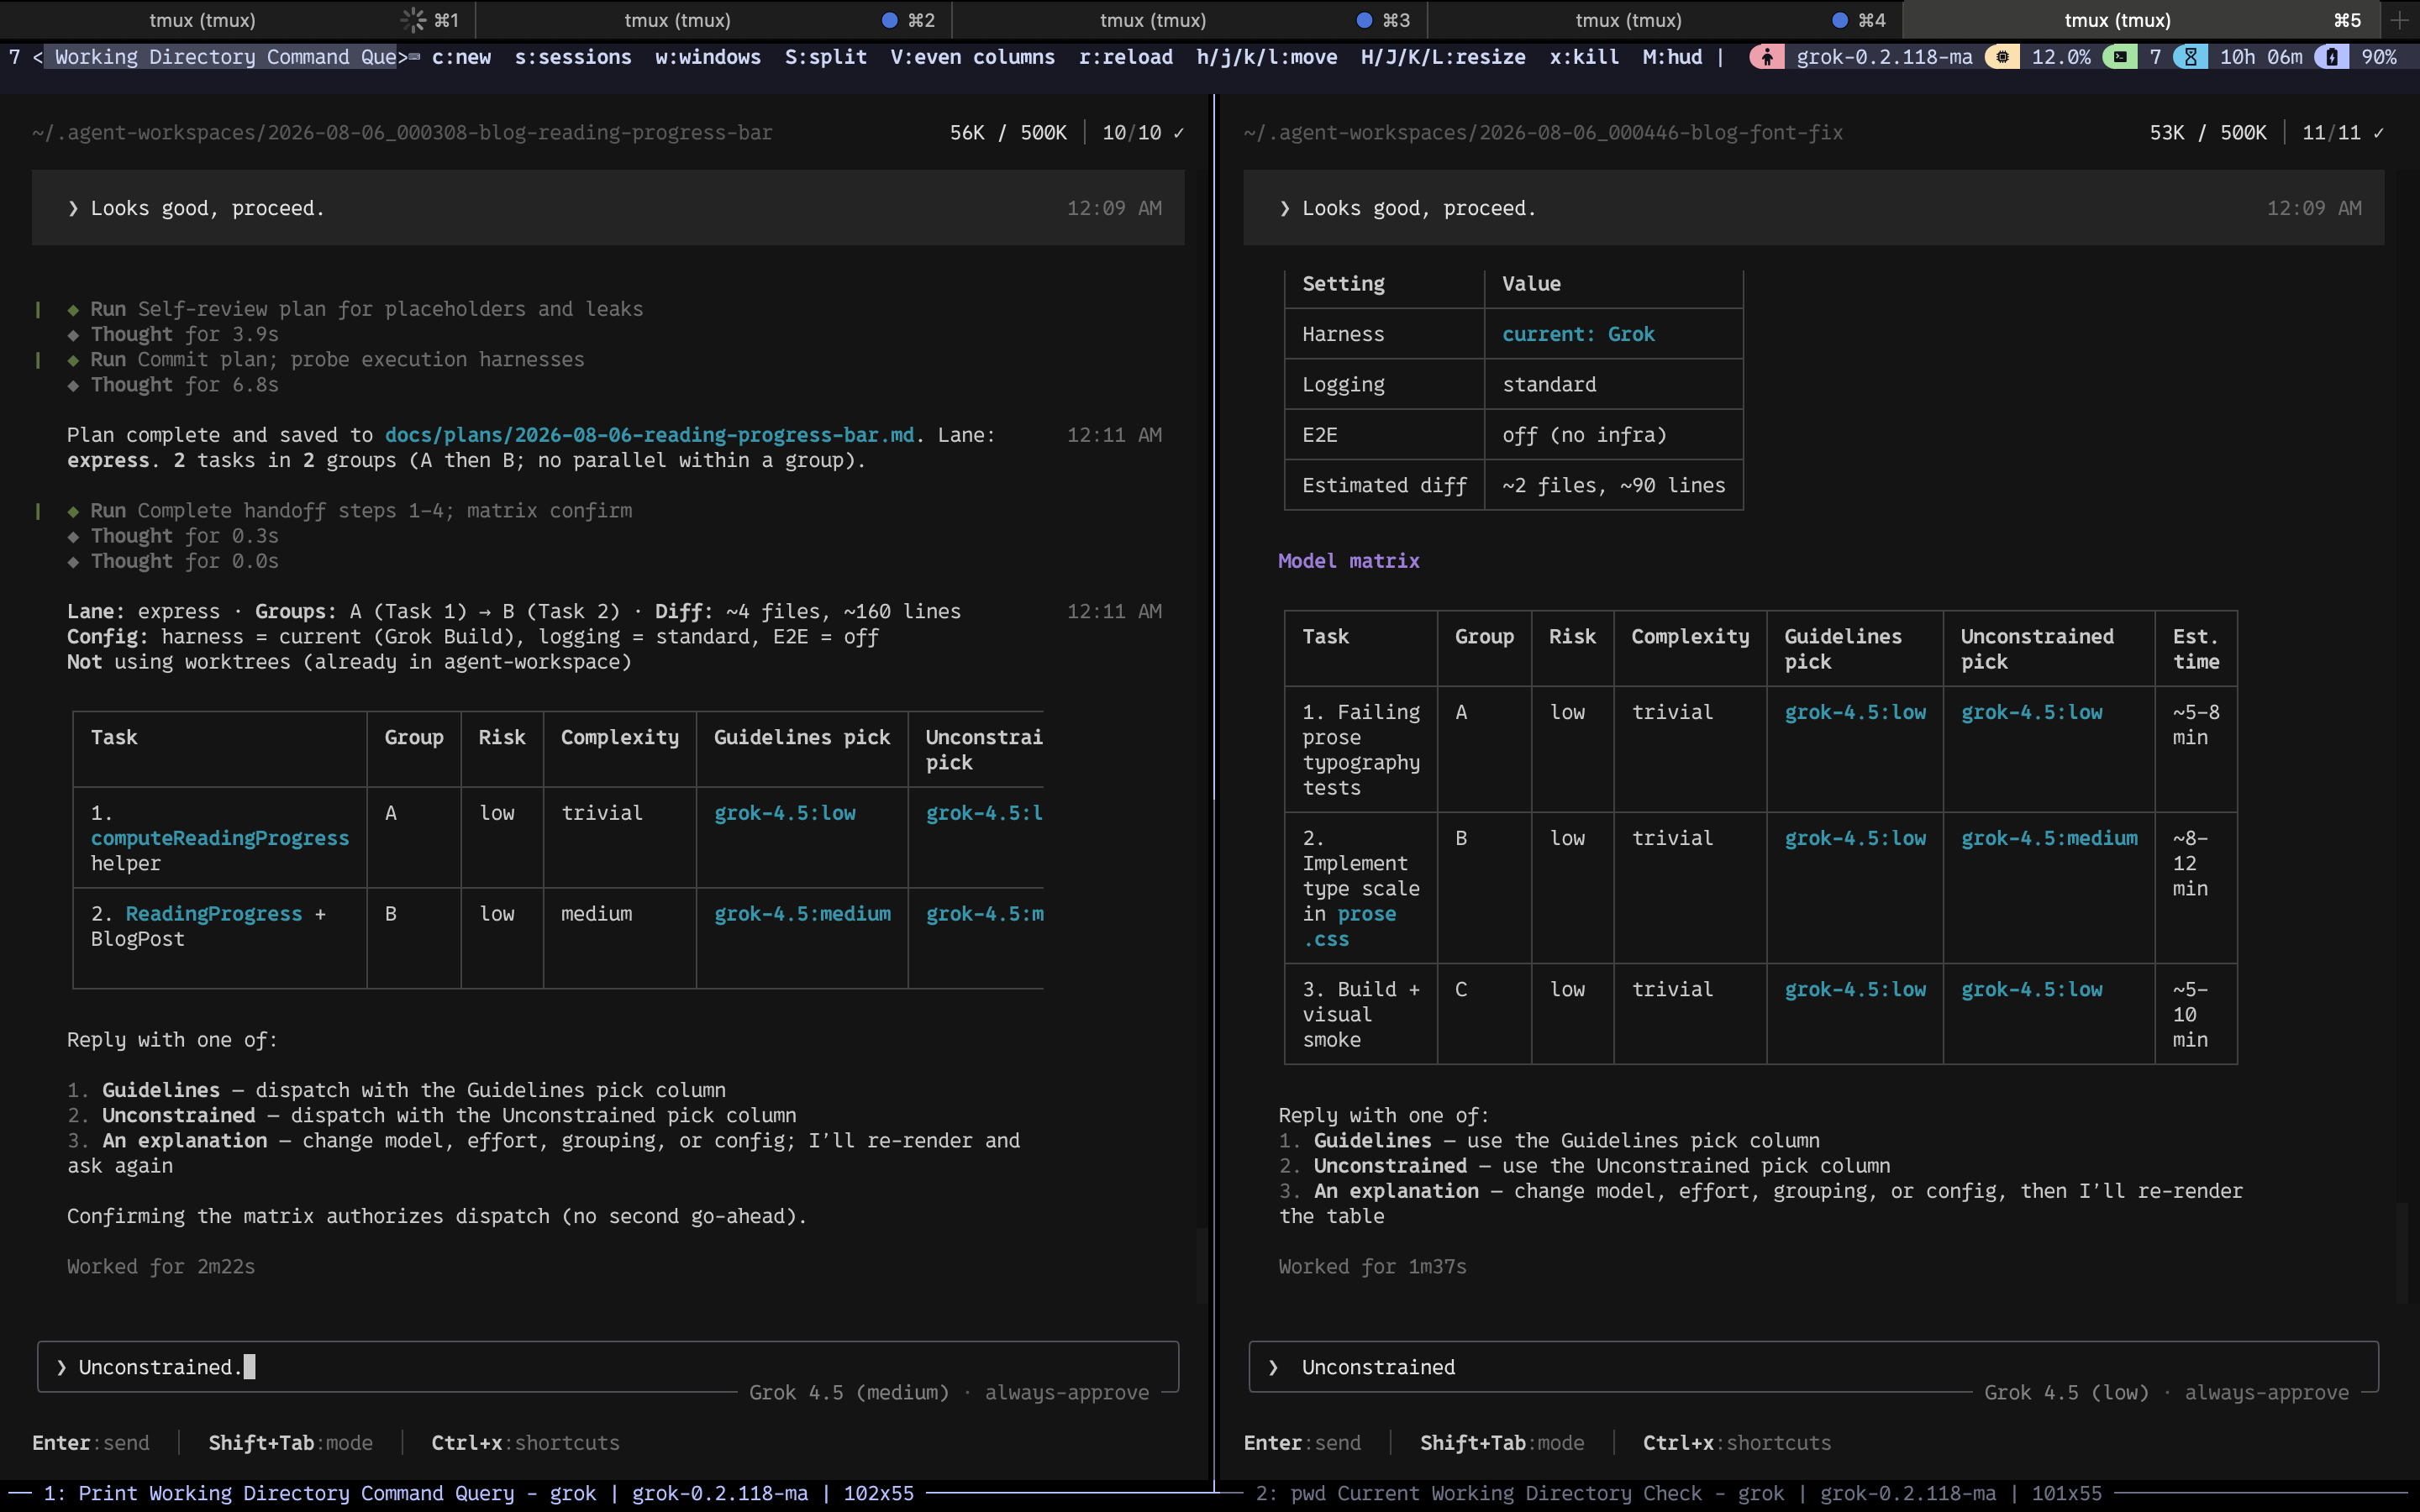Image resolution: width=2420 pixels, height=1512 pixels.
Task: Click the right pane's Ctrl+x:shortcuts hint
Action: coord(1737,1443)
